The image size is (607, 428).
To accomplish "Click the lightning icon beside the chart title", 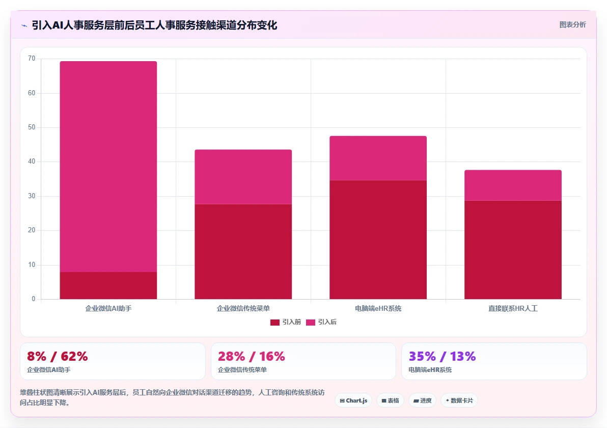I will coord(24,25).
